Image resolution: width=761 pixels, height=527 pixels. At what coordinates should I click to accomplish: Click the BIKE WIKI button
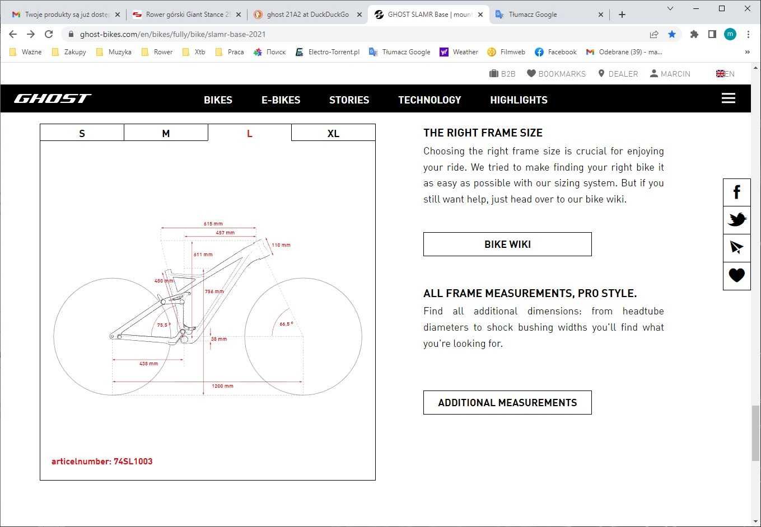[x=507, y=244]
